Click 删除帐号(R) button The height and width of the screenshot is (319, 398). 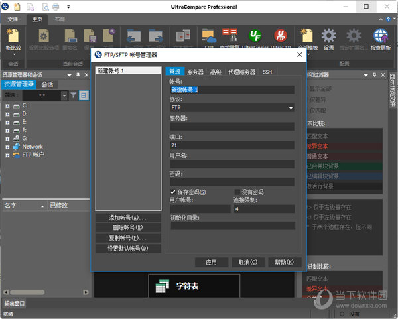click(128, 227)
